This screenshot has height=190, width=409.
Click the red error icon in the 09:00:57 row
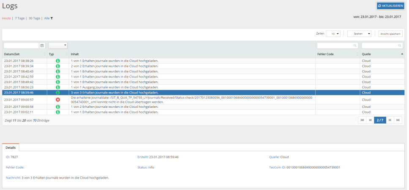pyautogui.click(x=58, y=99)
